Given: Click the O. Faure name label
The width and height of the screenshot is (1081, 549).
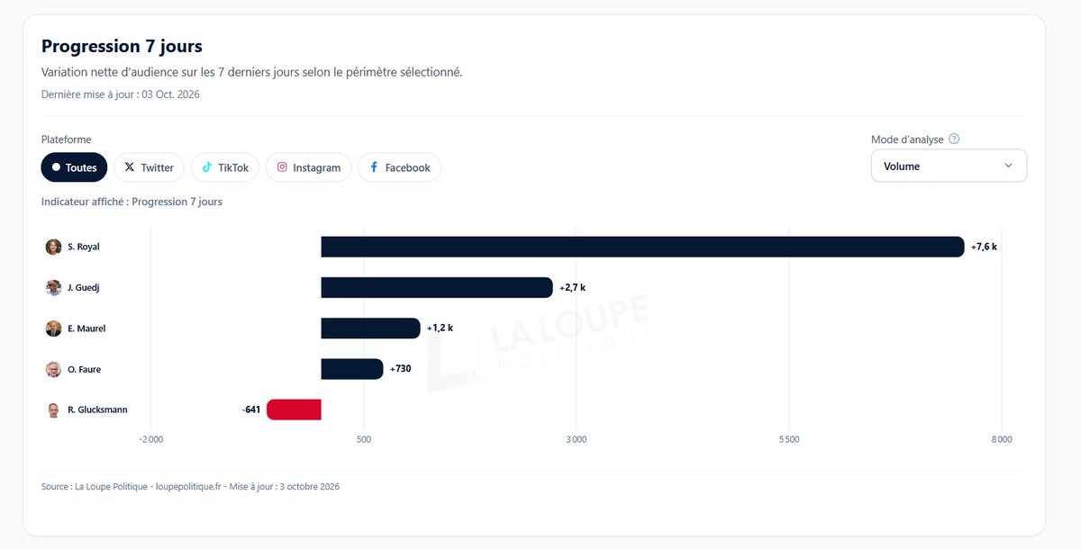Looking at the screenshot, I should tap(85, 369).
